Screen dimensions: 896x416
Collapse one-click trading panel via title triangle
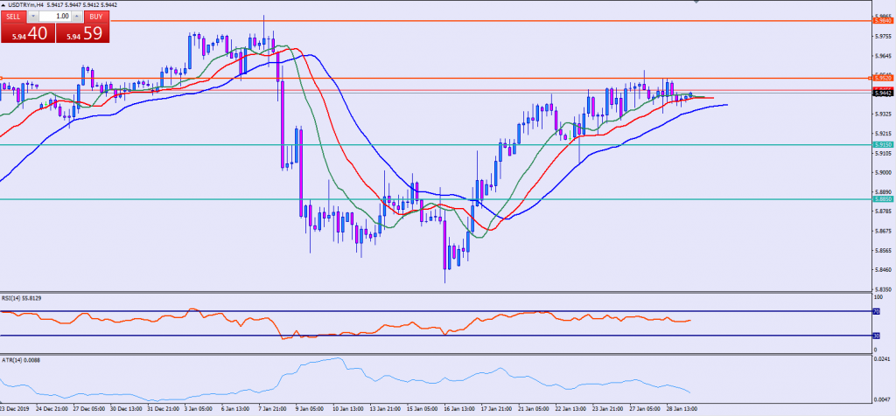[x=3, y=5]
